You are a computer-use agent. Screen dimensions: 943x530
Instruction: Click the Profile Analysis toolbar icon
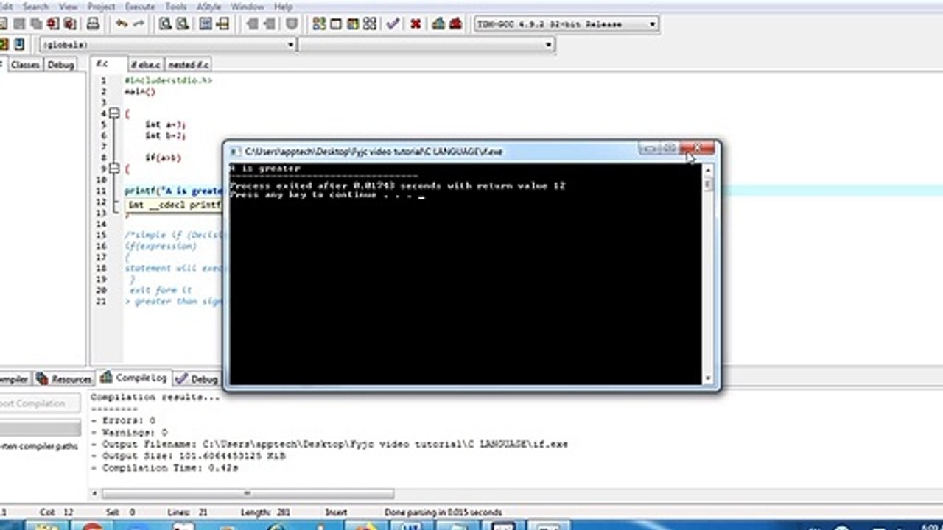438,24
